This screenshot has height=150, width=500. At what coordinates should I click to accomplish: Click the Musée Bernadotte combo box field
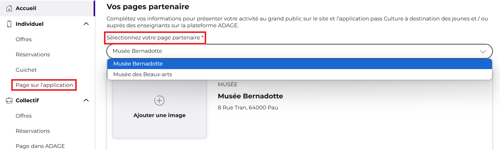pyautogui.click(x=299, y=51)
